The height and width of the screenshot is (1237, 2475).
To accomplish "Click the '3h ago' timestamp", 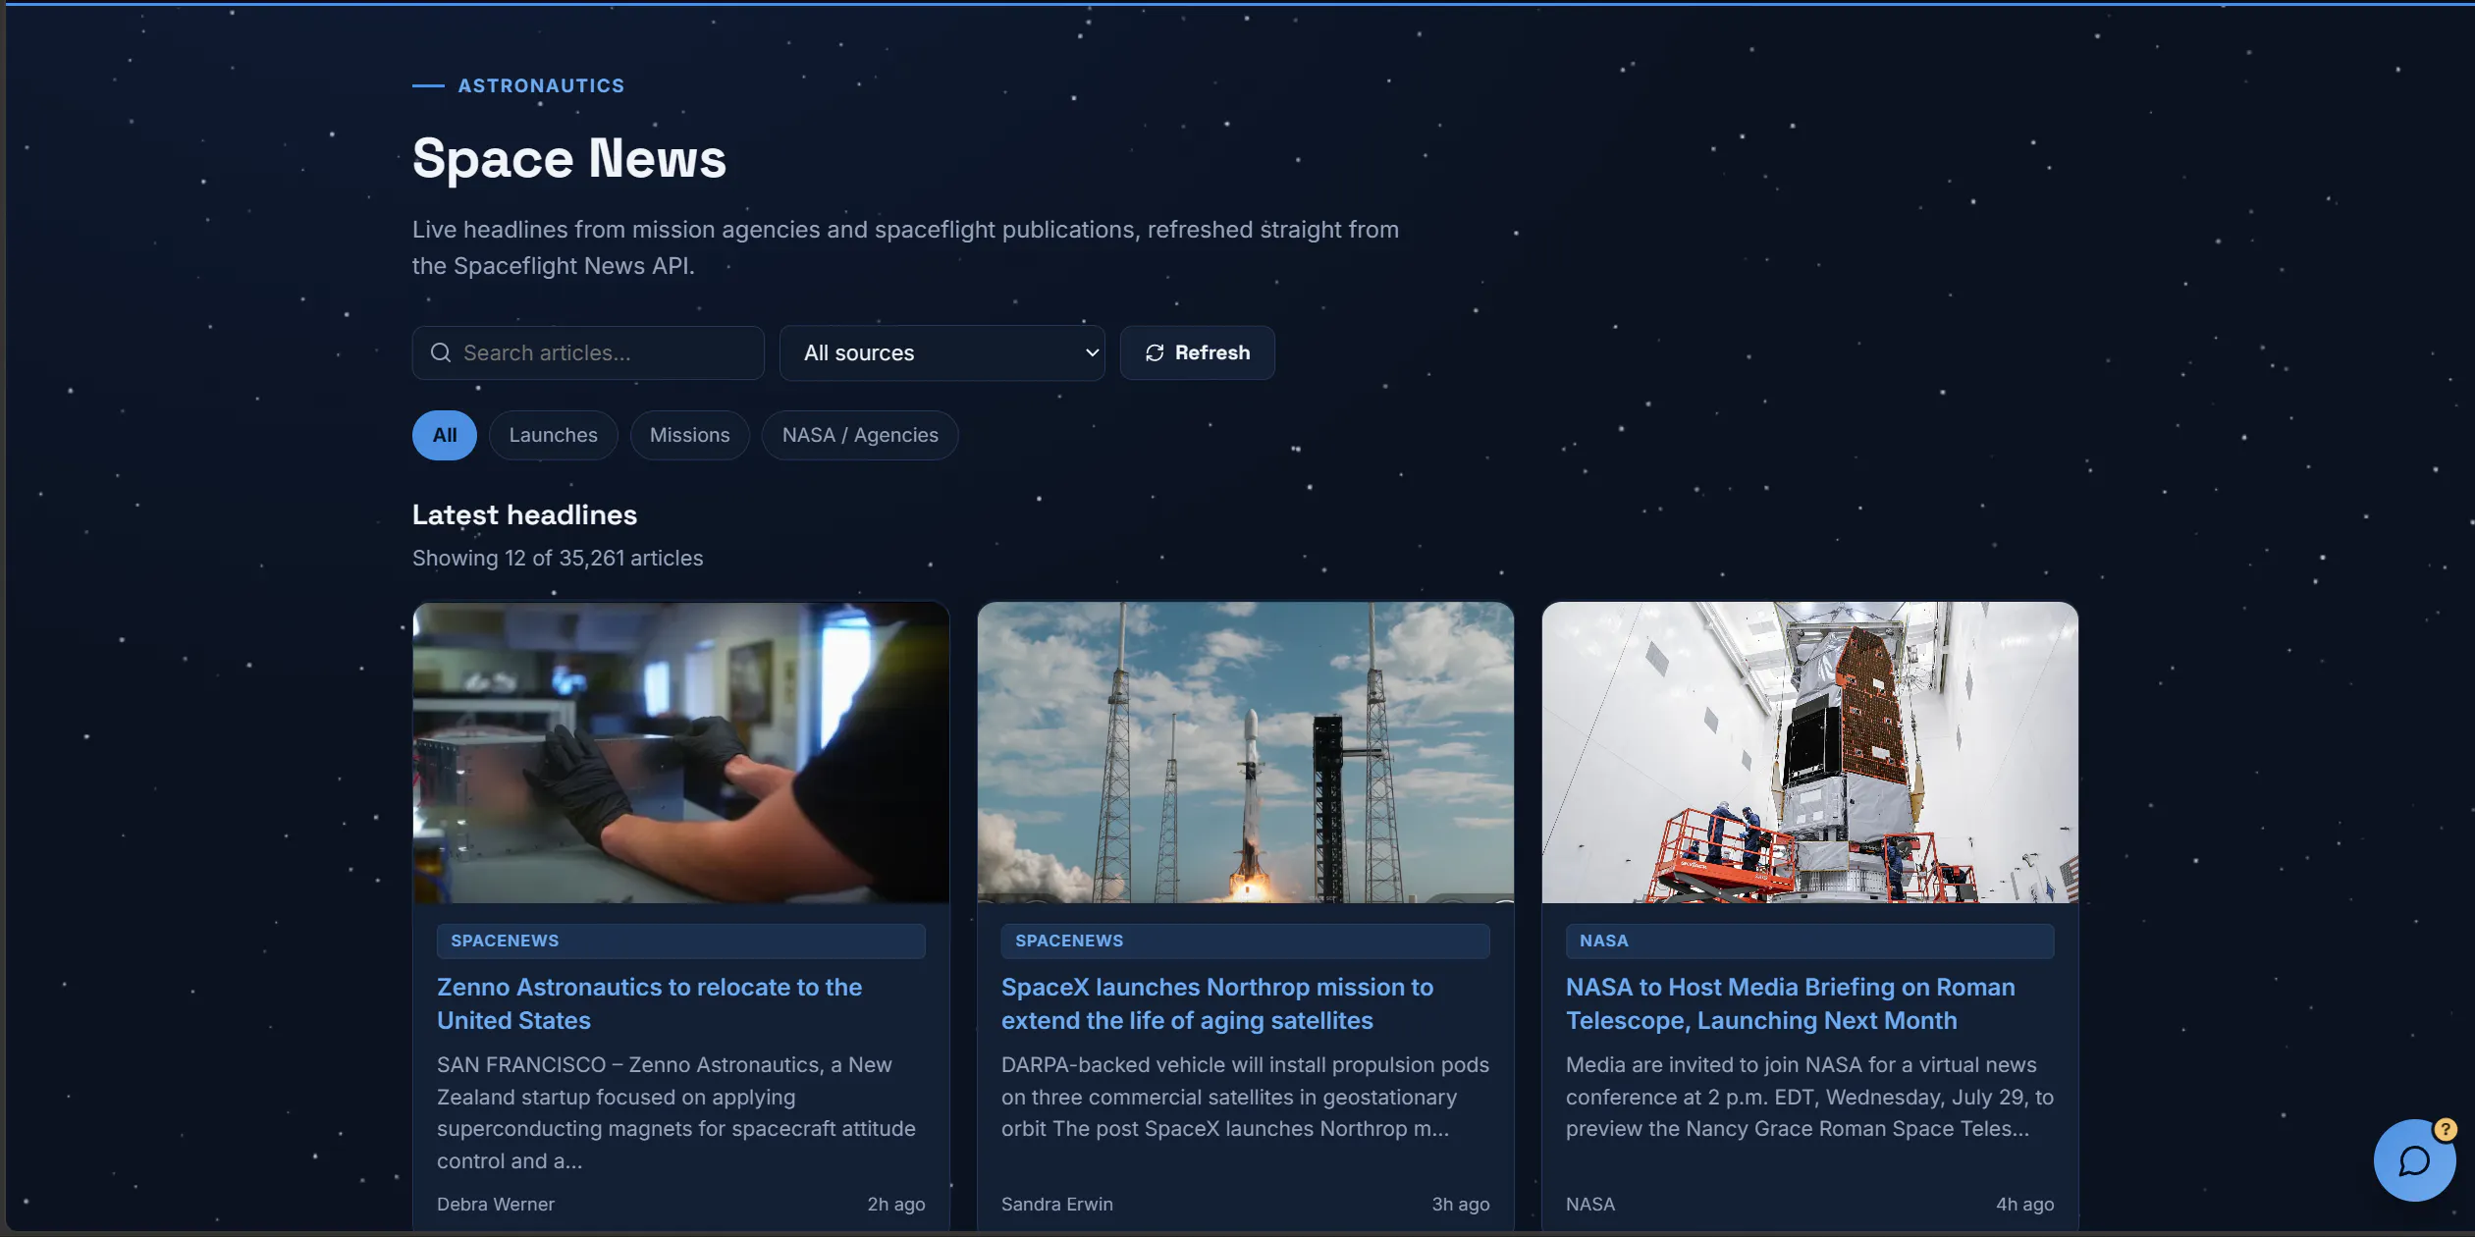I will pyautogui.click(x=1460, y=1204).
